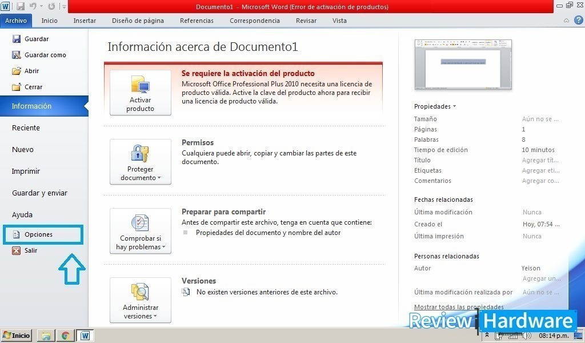
Task: Click the red Salir icon
Action: [16, 250]
